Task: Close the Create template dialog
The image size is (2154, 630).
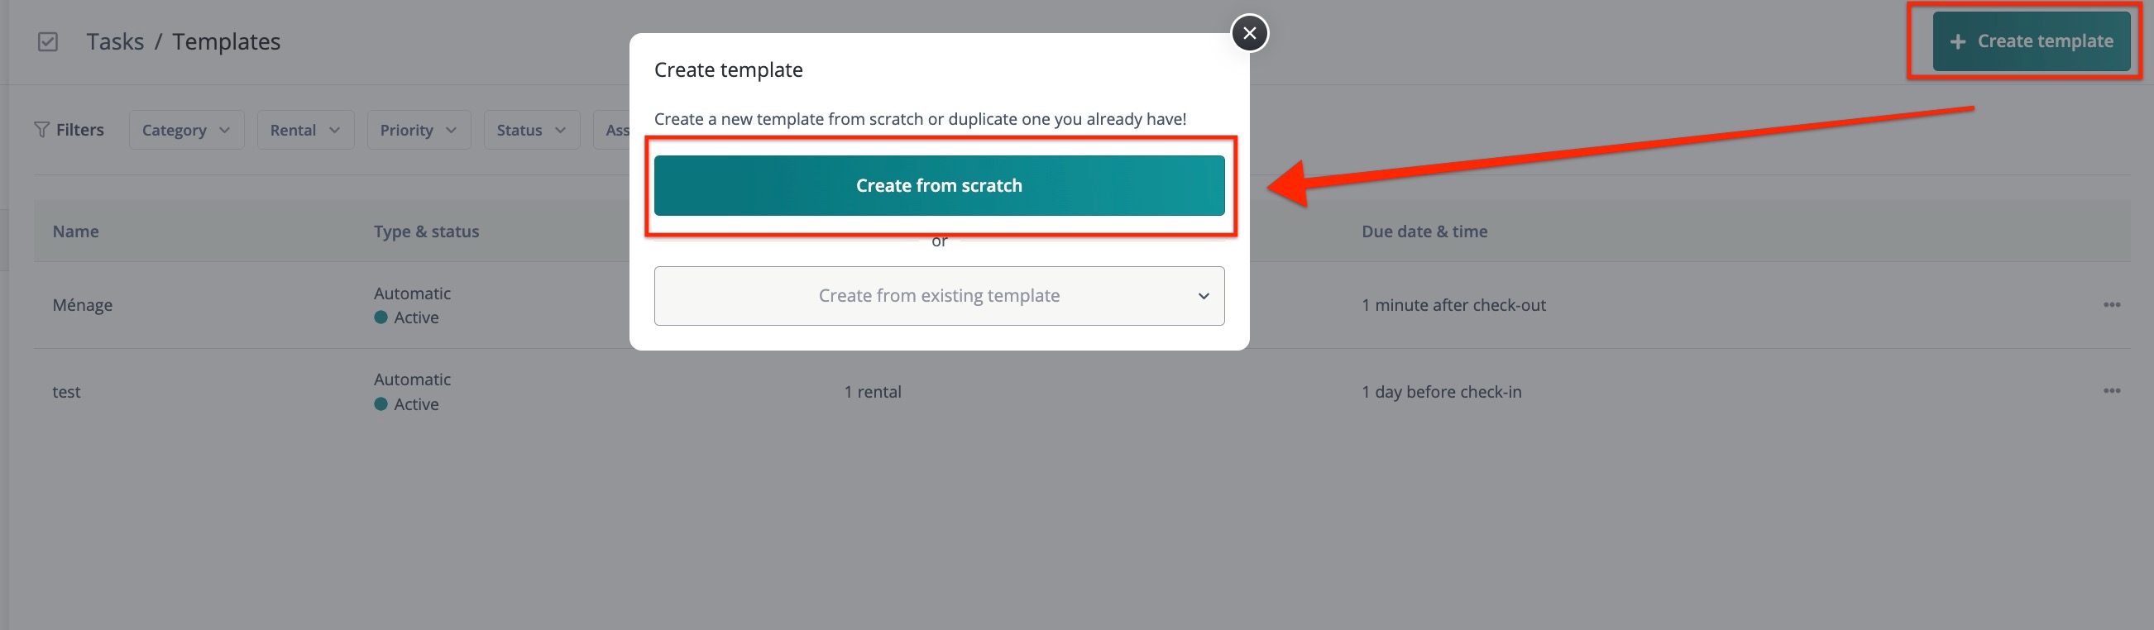Action: click(1249, 33)
